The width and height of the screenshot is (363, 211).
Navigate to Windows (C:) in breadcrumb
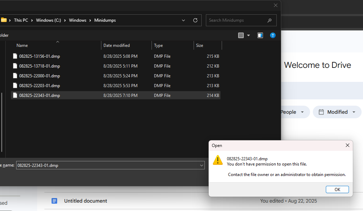click(x=48, y=20)
